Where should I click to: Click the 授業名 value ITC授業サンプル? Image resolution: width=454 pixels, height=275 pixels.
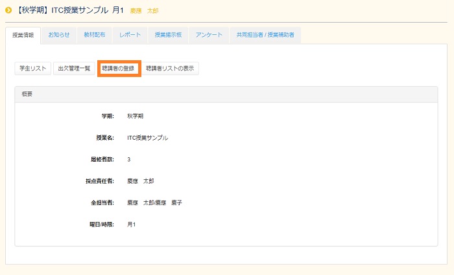[x=147, y=138]
